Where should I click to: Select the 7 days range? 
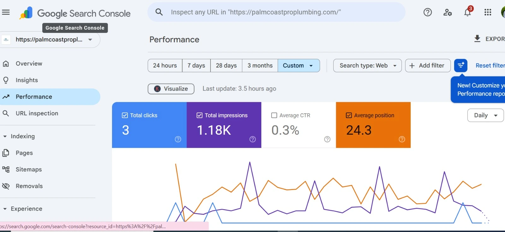pos(196,65)
